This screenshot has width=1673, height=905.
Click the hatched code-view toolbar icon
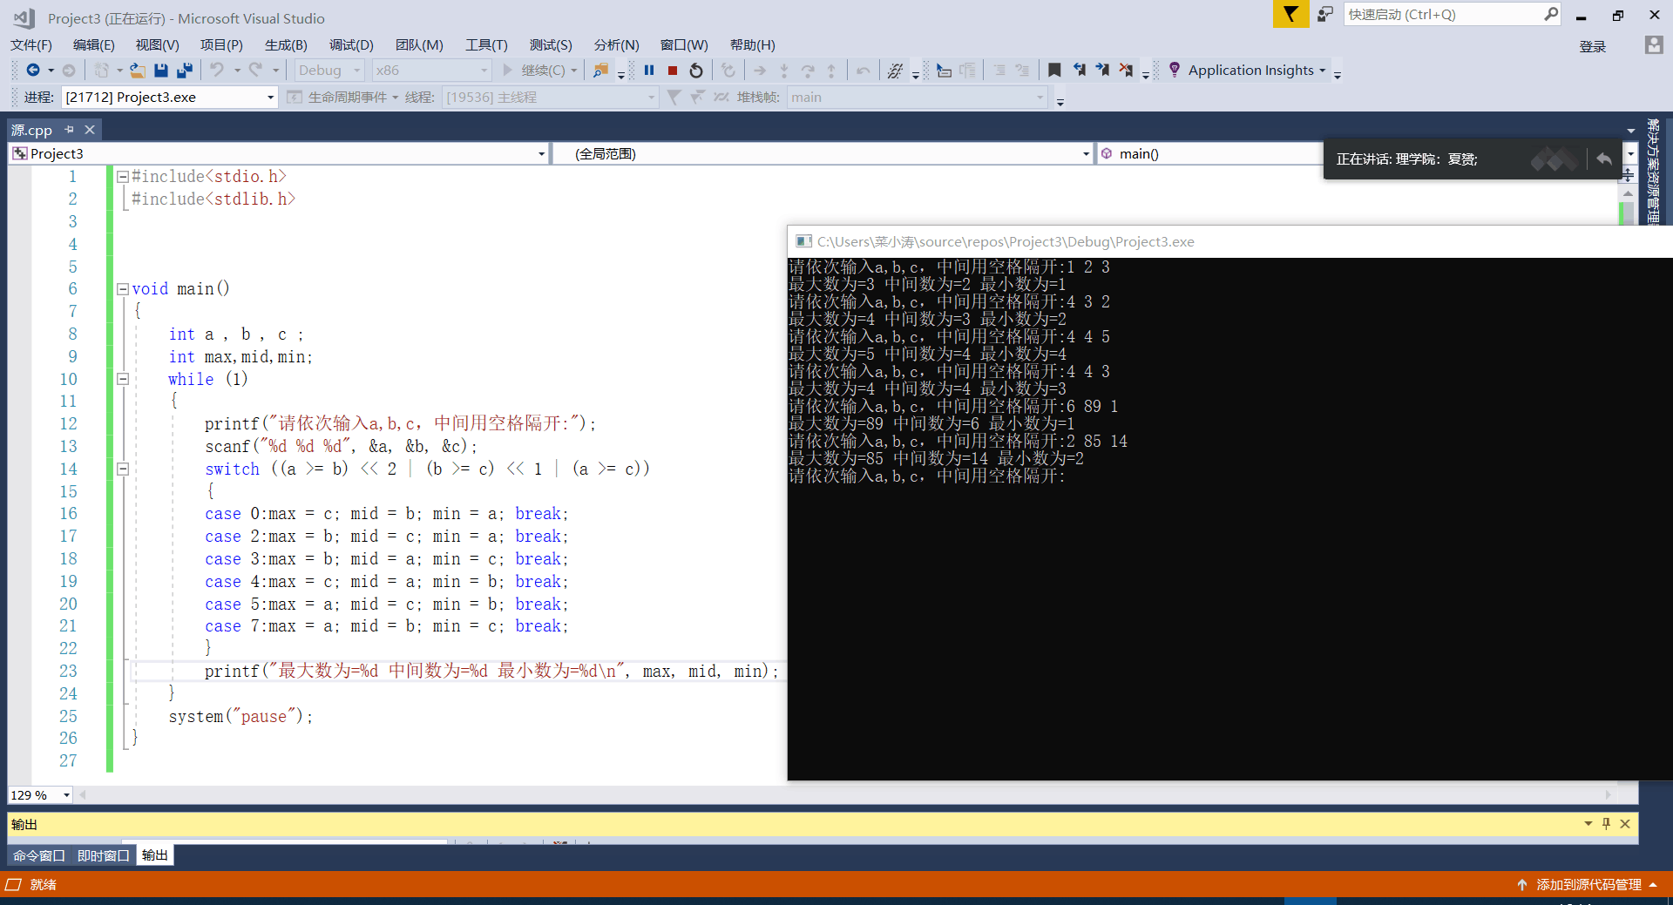pyautogui.click(x=895, y=71)
